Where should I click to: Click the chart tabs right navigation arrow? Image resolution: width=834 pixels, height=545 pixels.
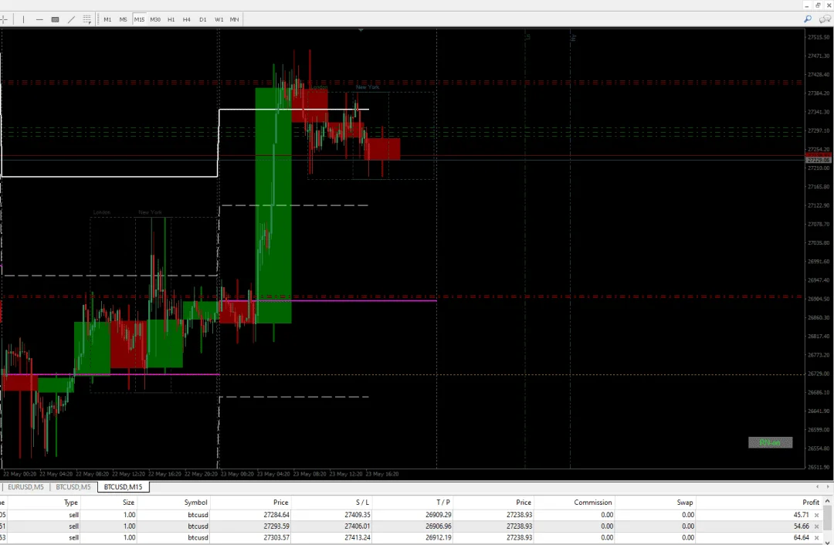pos(828,486)
